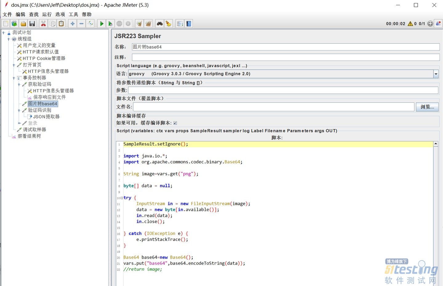Toggle the cache compiled script checkbox

(175, 123)
